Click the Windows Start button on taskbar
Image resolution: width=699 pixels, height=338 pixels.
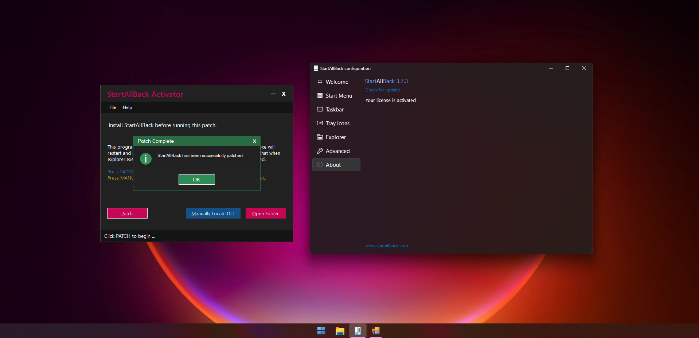coord(321,330)
